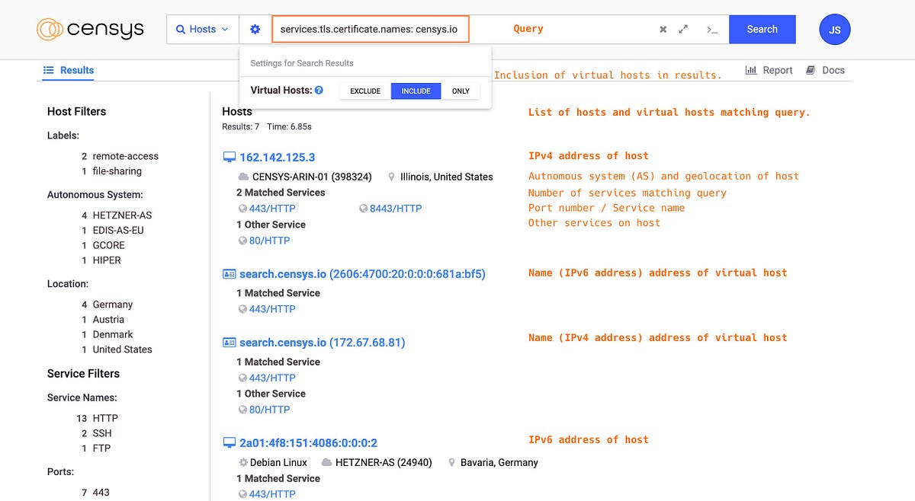Set Virtual Hosts to ONLY
915x501 pixels.
[x=461, y=91]
